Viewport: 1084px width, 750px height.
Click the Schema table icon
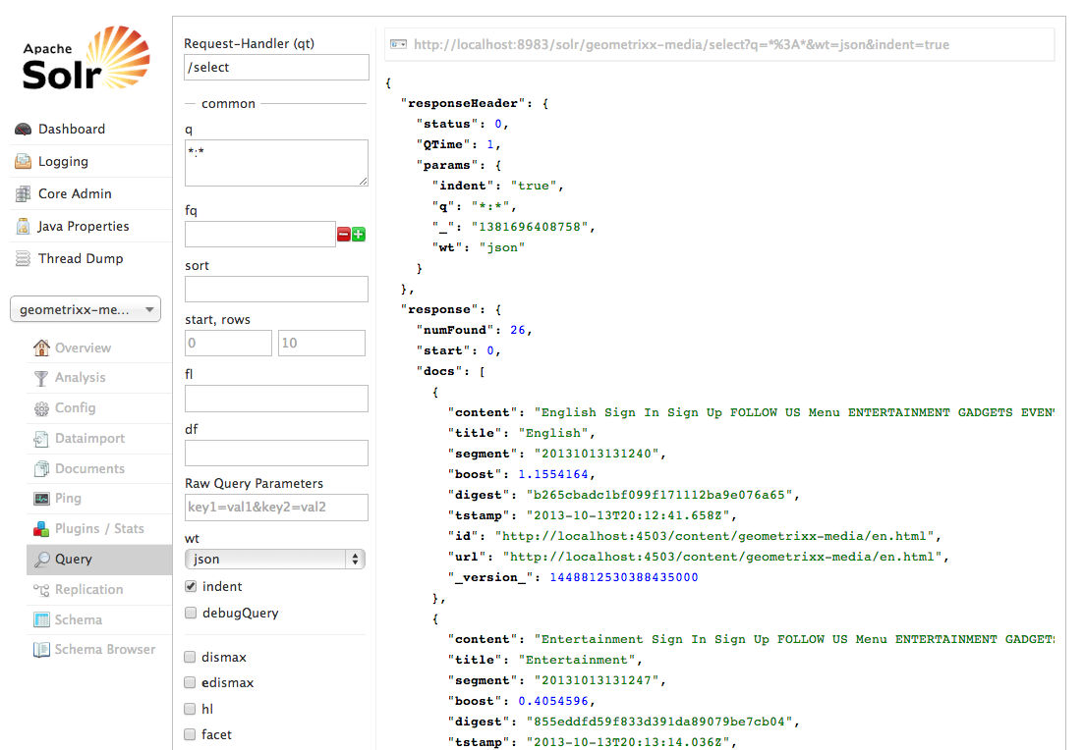tap(41, 620)
